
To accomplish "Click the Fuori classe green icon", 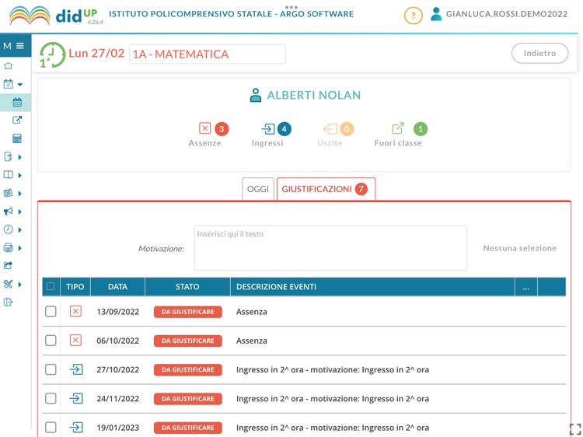I will click(x=398, y=128).
